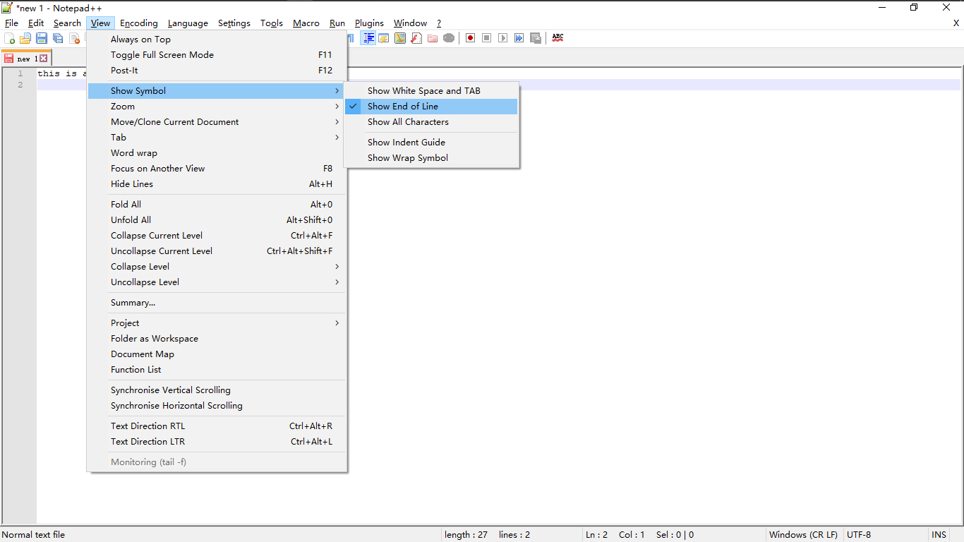964x542 pixels.
Task: Select Summary from the View menu
Action: 133,302
